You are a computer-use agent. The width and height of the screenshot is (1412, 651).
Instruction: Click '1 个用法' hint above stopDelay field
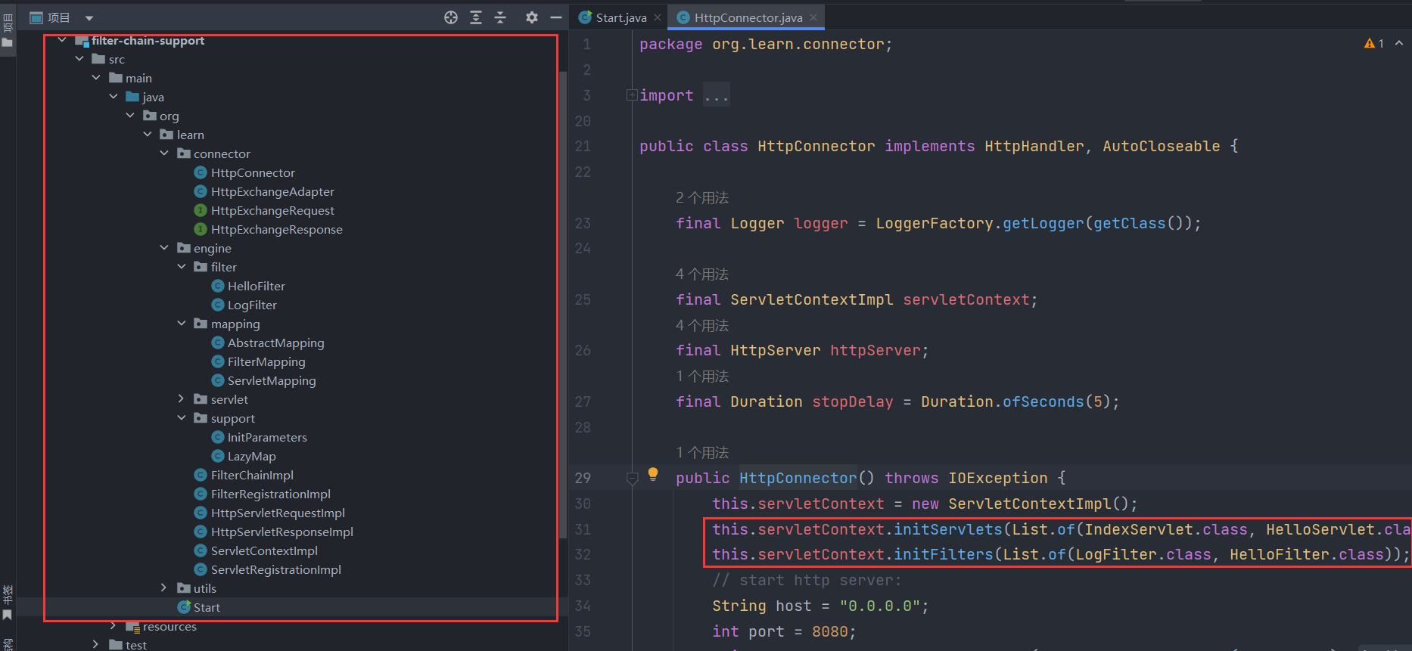tap(702, 376)
